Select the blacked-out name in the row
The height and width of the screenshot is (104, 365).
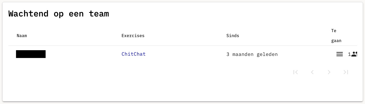[31, 54]
